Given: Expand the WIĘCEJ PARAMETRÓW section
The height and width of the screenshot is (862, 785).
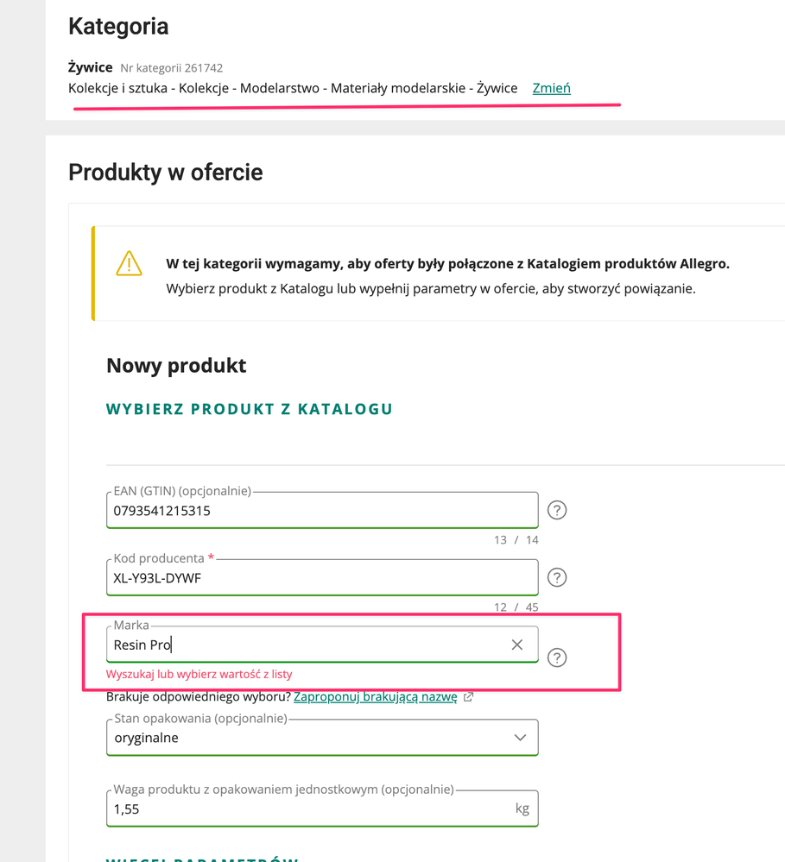Looking at the screenshot, I should 202,859.
